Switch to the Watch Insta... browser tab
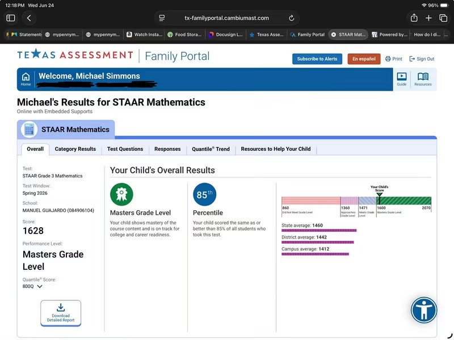 (x=144, y=35)
